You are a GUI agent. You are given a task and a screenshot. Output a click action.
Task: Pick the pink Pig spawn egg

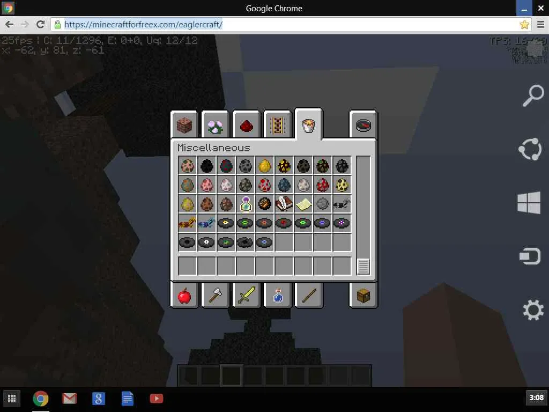tap(206, 185)
